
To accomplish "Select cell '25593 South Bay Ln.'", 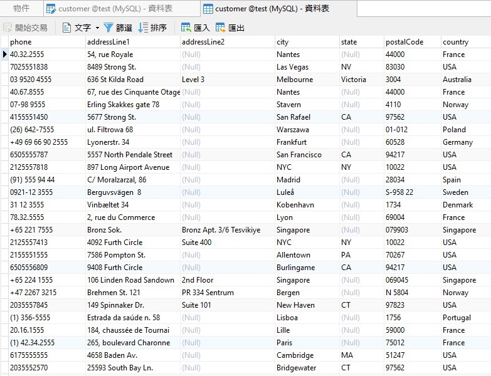I will [133, 368].
